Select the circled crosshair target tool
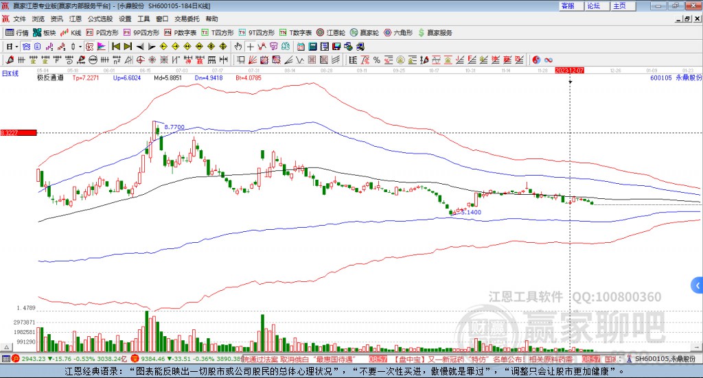 coord(140,60)
